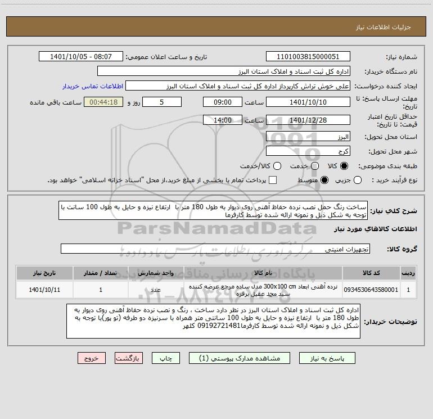Viewport: 433px width, 419px height.
Task: Click the product name cell نرده آهنی
Action: point(263,290)
